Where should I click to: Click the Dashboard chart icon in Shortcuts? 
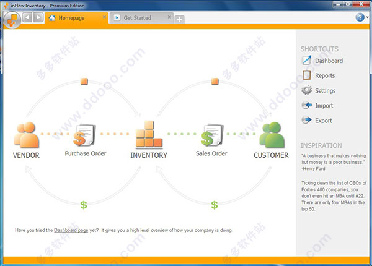point(306,61)
